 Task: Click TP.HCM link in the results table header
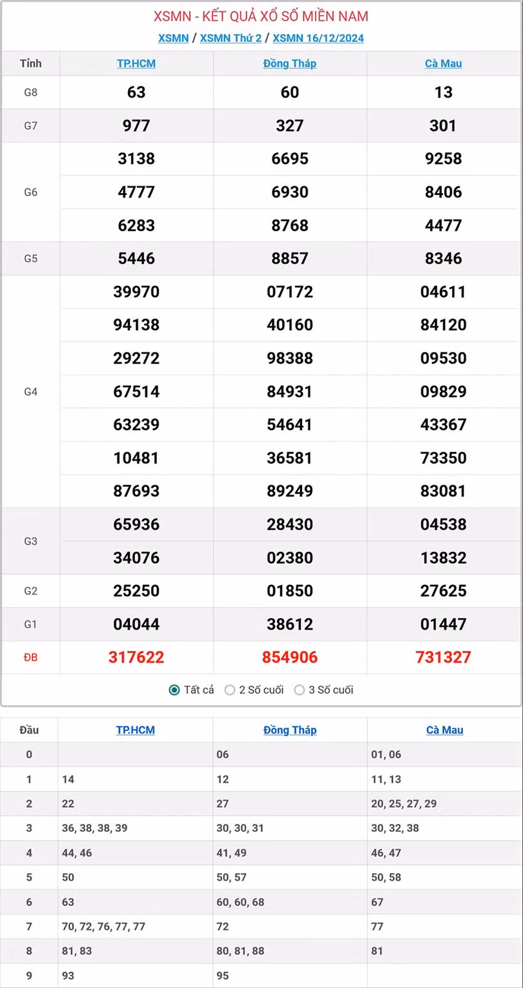pos(136,63)
